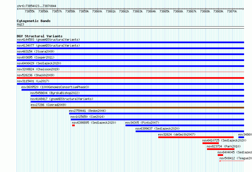Click the DGV Structural Variants track heading
Screen dimensions: 252x172
pos(40,36)
